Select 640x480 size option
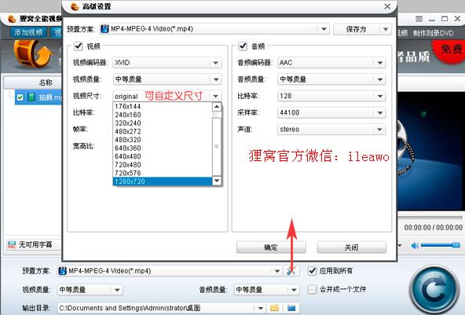The width and height of the screenshot is (465, 315). [163, 156]
